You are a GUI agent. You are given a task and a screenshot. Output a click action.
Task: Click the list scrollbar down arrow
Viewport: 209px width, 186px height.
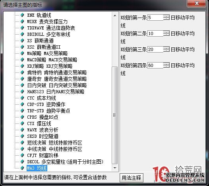115,168
